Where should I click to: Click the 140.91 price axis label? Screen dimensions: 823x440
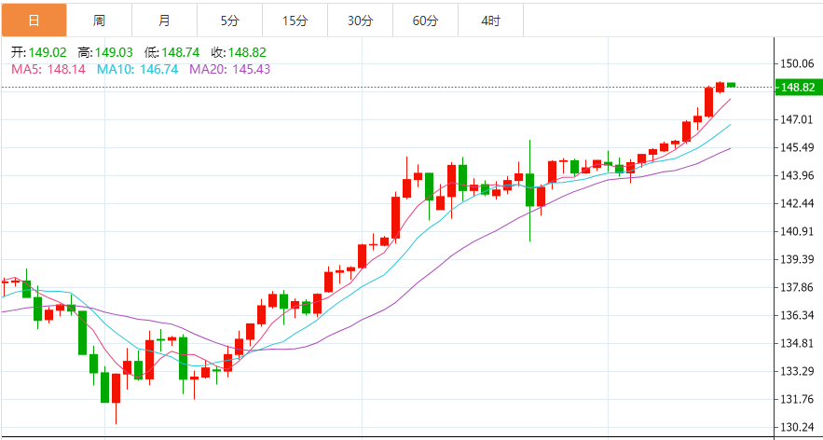799,231
